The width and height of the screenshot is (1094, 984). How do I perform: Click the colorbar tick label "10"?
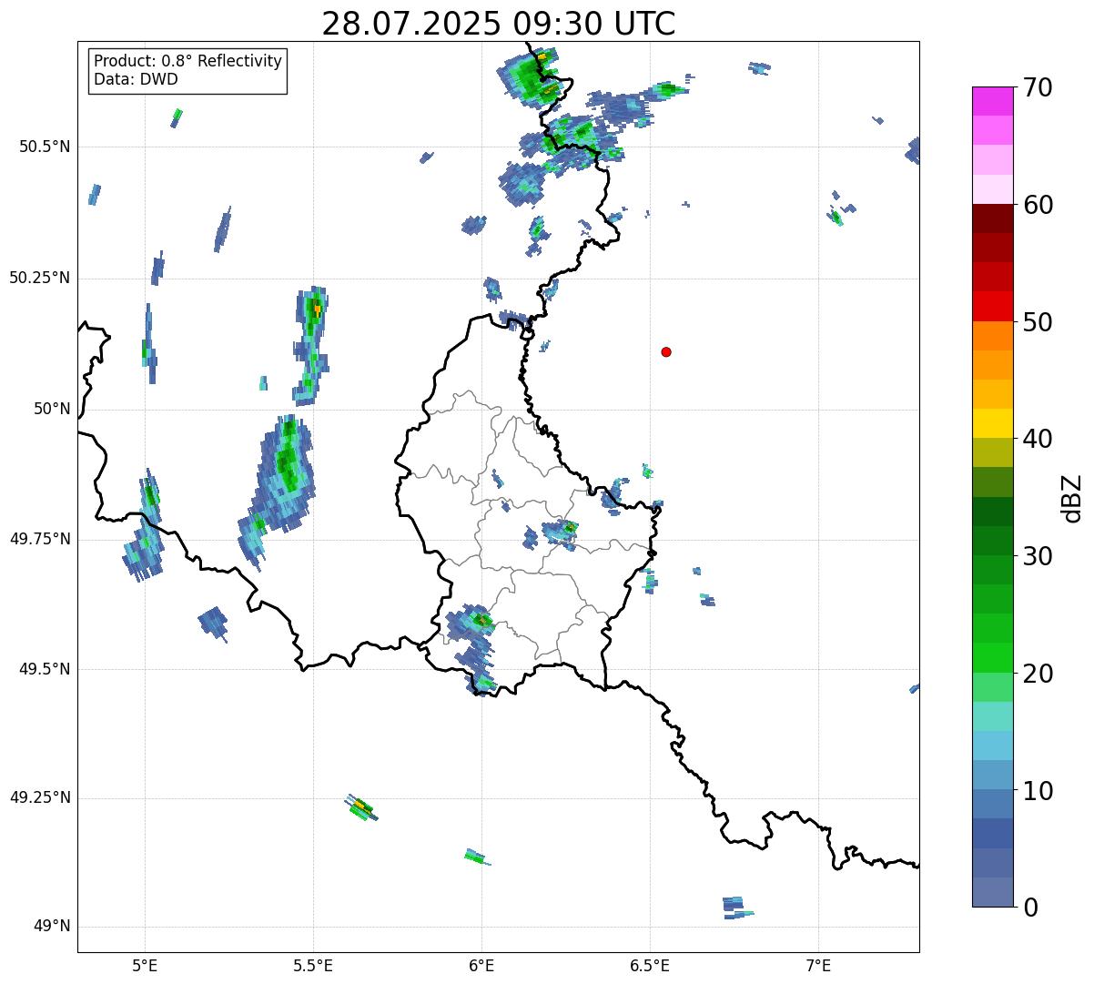pyautogui.click(x=1038, y=790)
